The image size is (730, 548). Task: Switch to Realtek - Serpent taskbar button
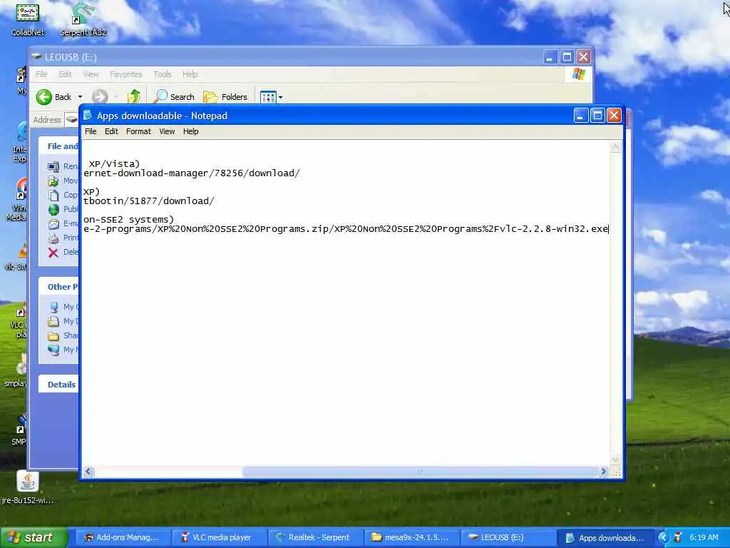pos(315,537)
